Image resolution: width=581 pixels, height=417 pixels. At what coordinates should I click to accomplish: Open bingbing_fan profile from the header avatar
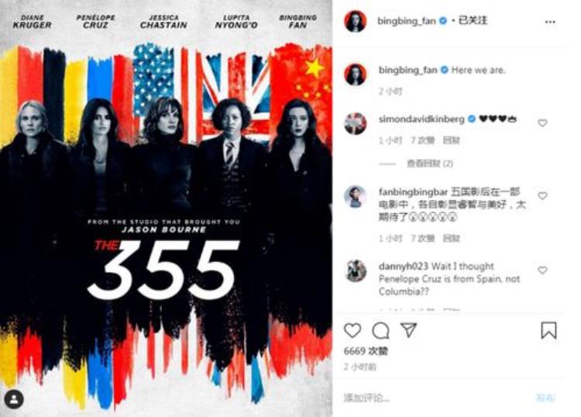pyautogui.click(x=356, y=21)
